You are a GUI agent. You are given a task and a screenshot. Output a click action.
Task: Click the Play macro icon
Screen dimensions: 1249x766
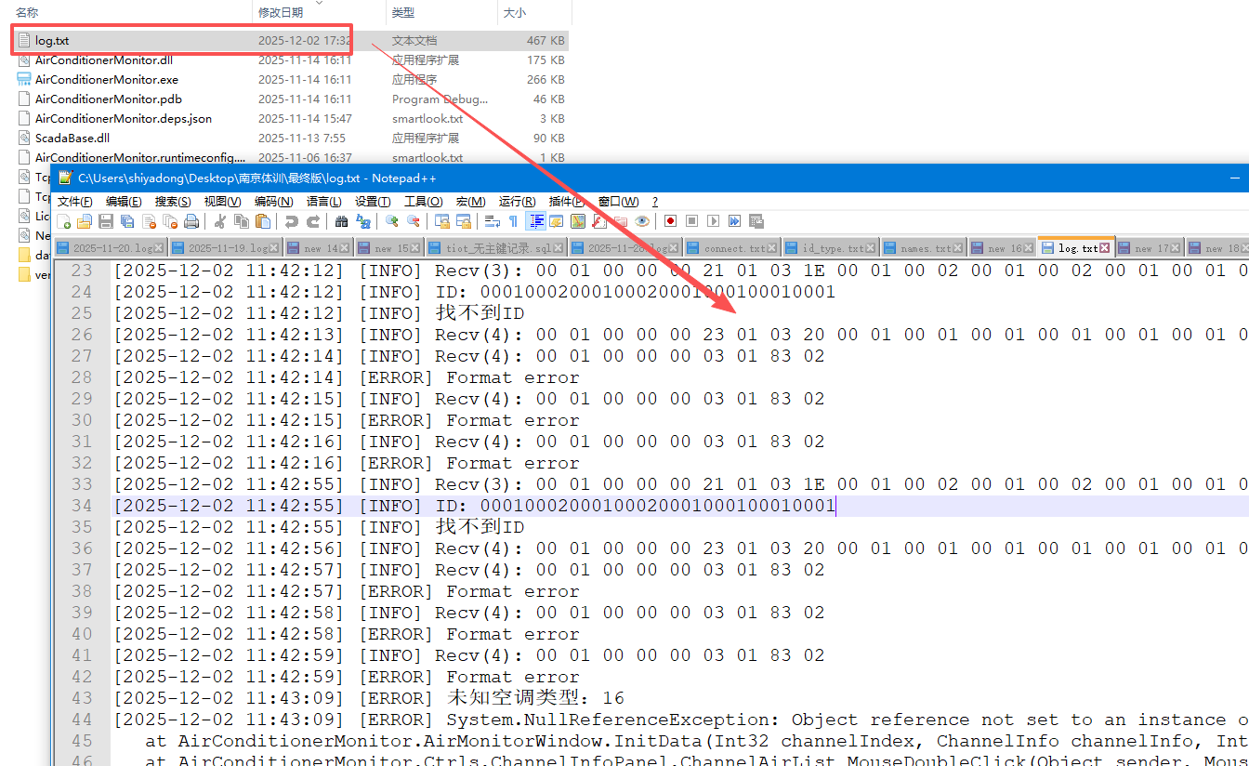point(713,221)
